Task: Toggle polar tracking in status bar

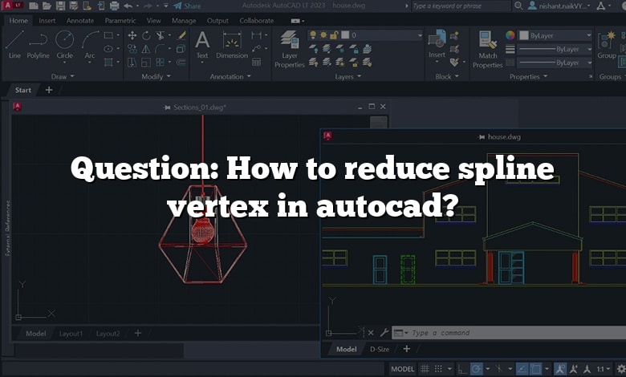Action: 476,369
